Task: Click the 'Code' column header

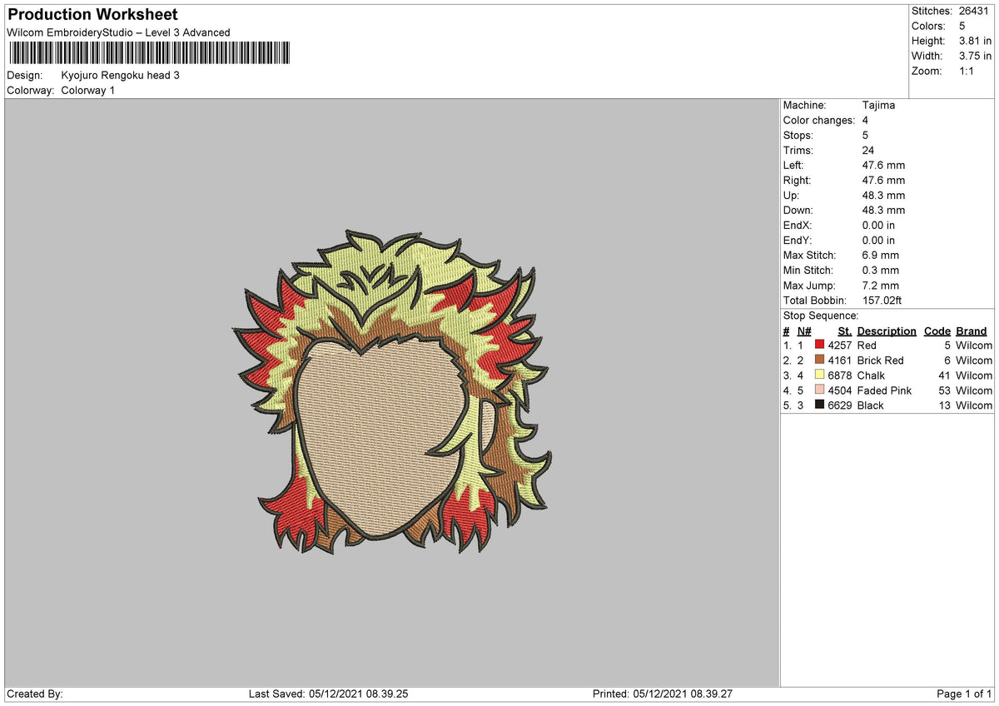Action: tap(937, 331)
